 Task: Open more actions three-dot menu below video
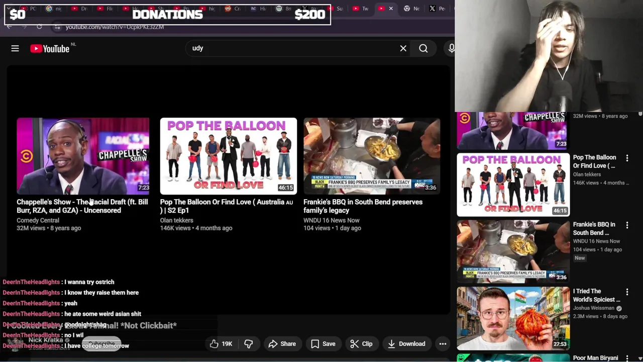(x=443, y=344)
